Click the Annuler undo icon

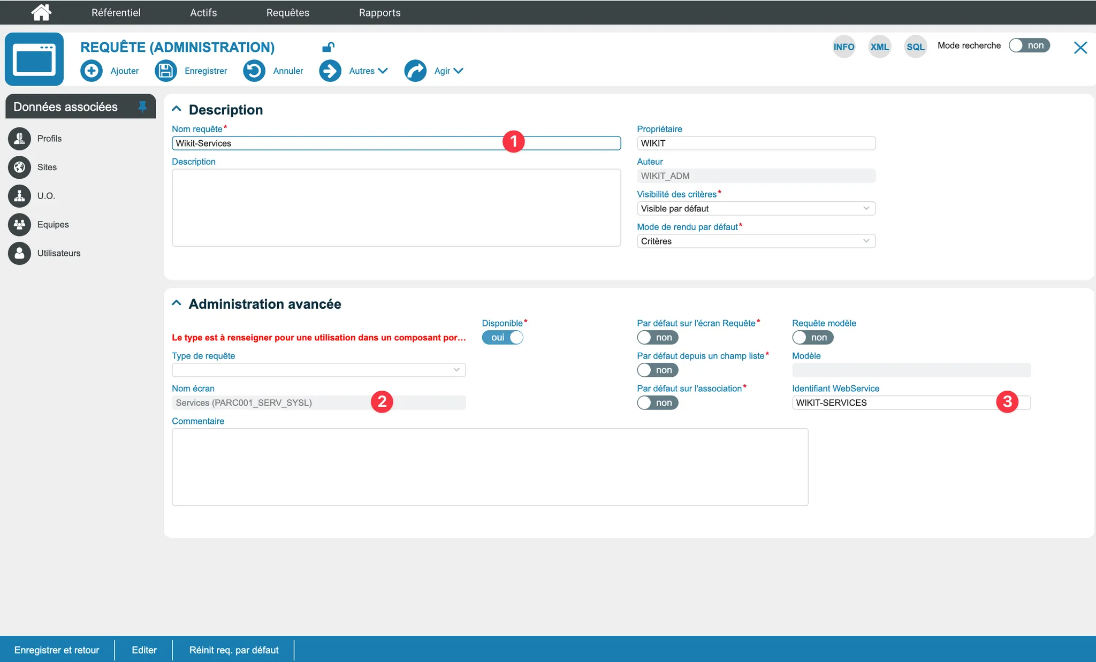point(254,71)
